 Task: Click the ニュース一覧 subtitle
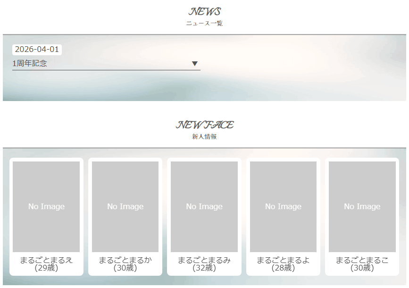204,24
